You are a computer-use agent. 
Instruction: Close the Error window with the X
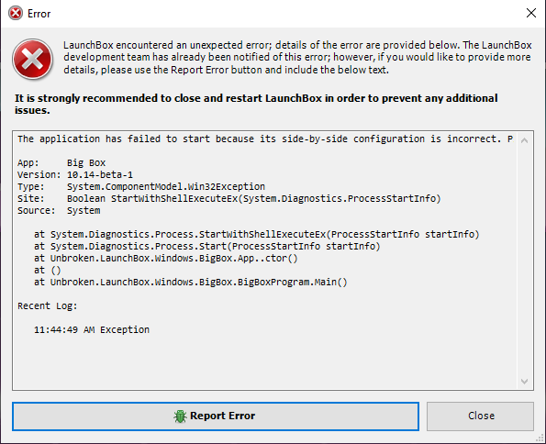click(x=531, y=13)
